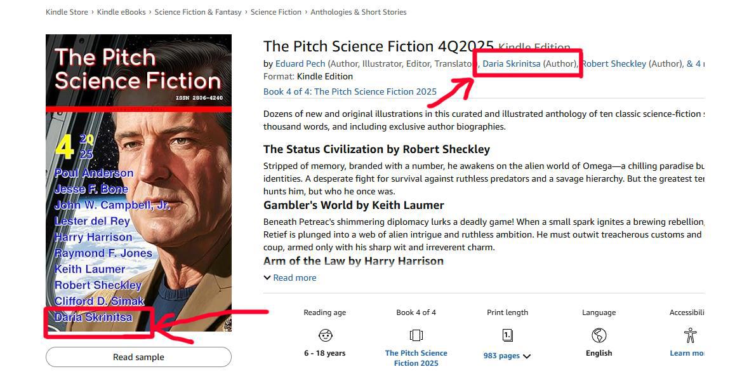Click The Pitch Science Fiction 2025 link under Book 4 of 4
Screen dimensions: 735x376
click(x=416, y=358)
